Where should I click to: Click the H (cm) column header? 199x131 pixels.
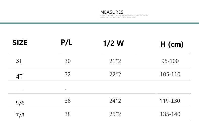(172, 45)
